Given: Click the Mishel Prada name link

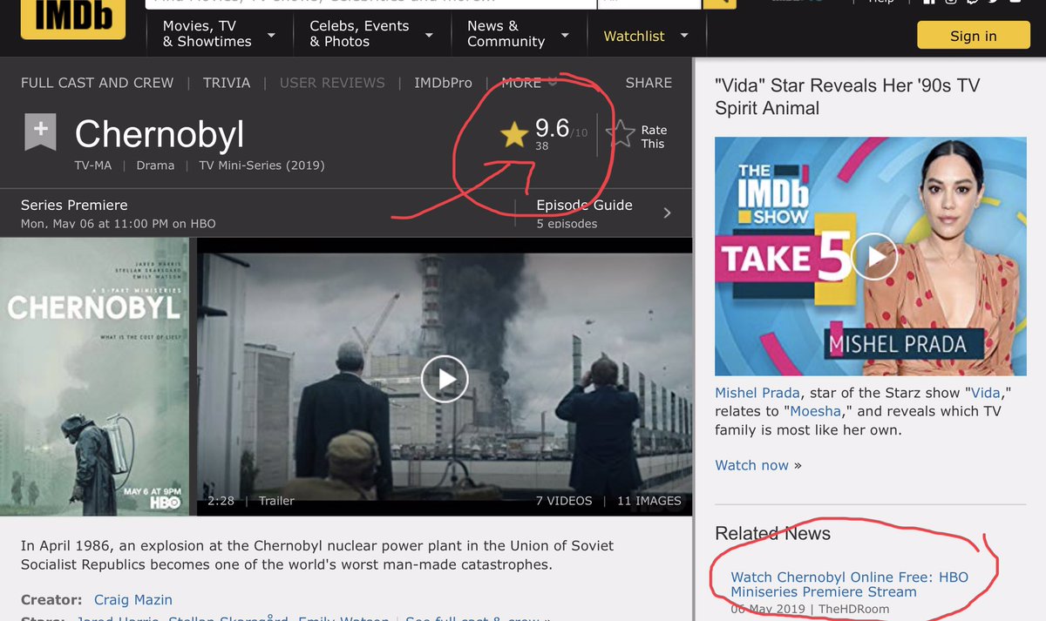Looking at the screenshot, I should click(x=757, y=393).
